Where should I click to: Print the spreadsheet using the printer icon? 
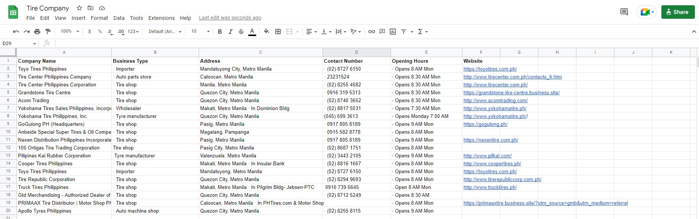point(37,32)
